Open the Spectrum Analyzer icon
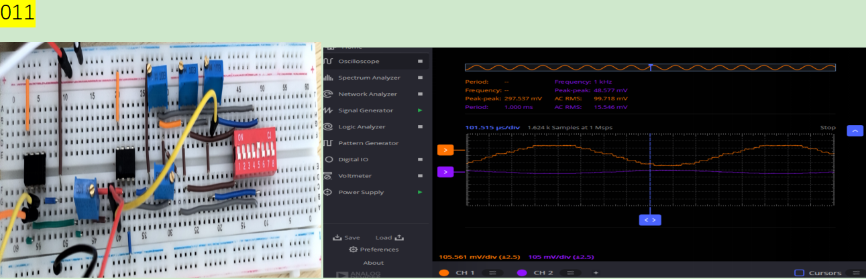This screenshot has width=866, height=279. [329, 78]
